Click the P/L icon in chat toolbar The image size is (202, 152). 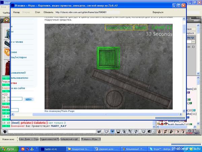(130, 132)
